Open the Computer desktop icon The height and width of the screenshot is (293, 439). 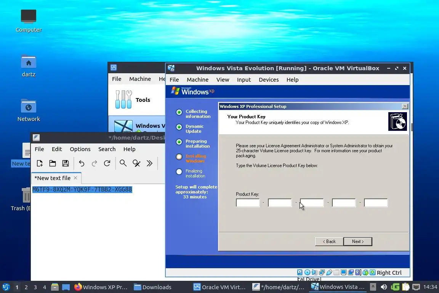point(29,21)
